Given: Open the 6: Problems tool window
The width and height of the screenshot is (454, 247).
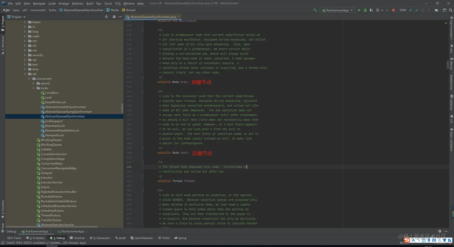Looking at the screenshot, I should [35, 238].
